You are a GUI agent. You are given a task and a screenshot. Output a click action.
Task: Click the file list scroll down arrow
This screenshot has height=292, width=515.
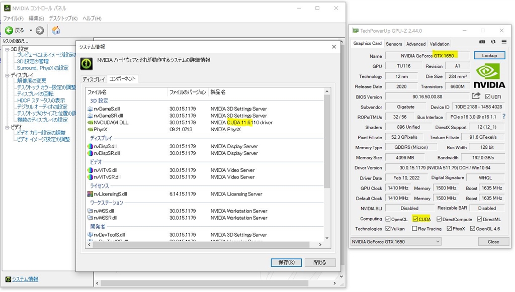(327, 238)
